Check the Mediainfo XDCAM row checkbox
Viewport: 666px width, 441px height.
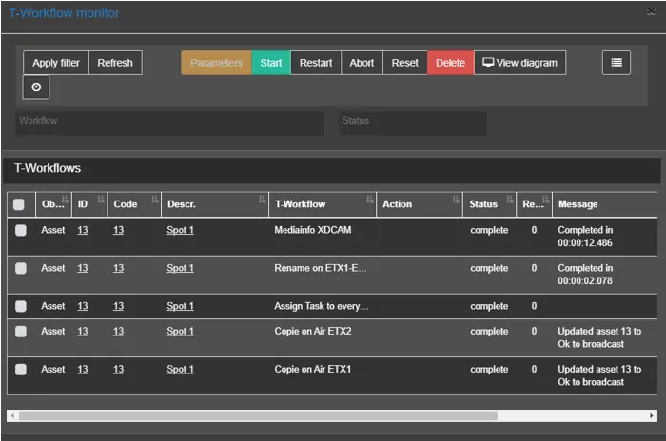click(x=21, y=230)
